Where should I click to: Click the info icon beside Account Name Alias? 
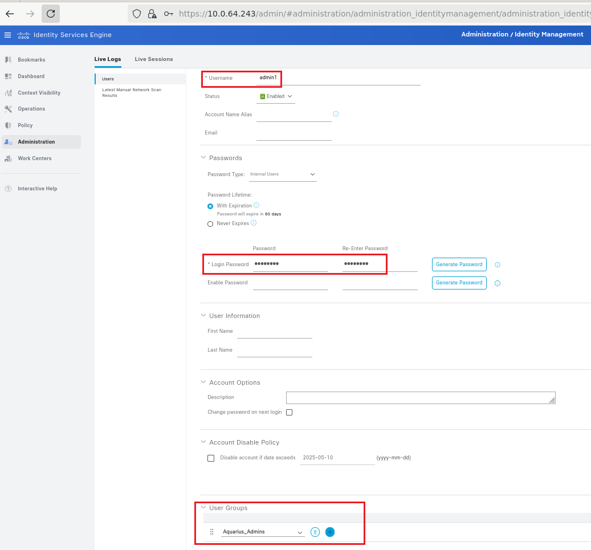coord(336,114)
